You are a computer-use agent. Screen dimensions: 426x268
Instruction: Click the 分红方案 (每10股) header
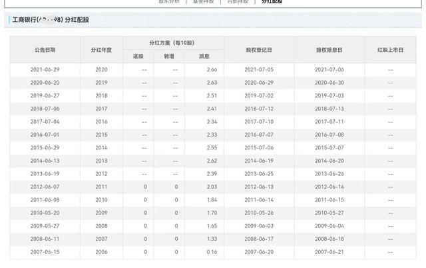[172, 43]
